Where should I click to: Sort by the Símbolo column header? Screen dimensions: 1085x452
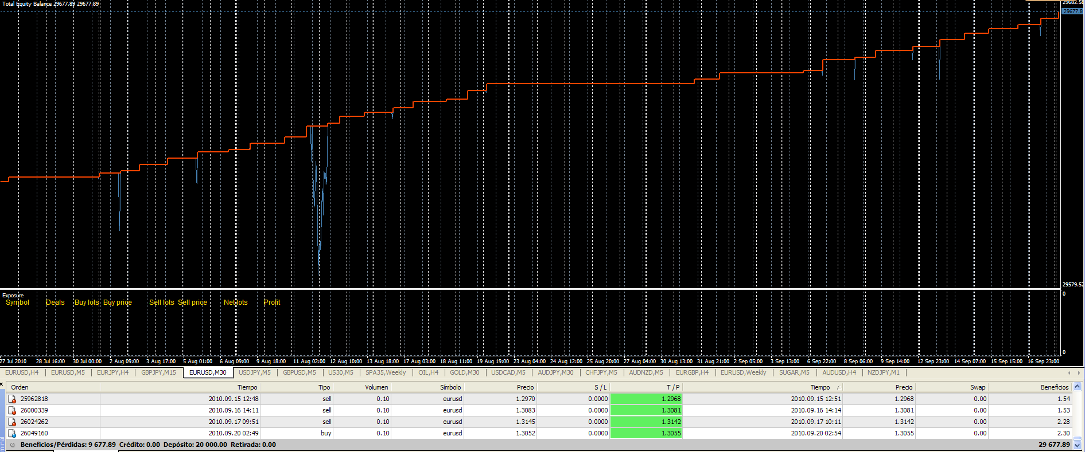tap(450, 387)
